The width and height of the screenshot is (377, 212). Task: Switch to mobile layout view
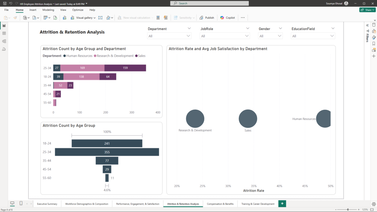[x=21, y=204]
